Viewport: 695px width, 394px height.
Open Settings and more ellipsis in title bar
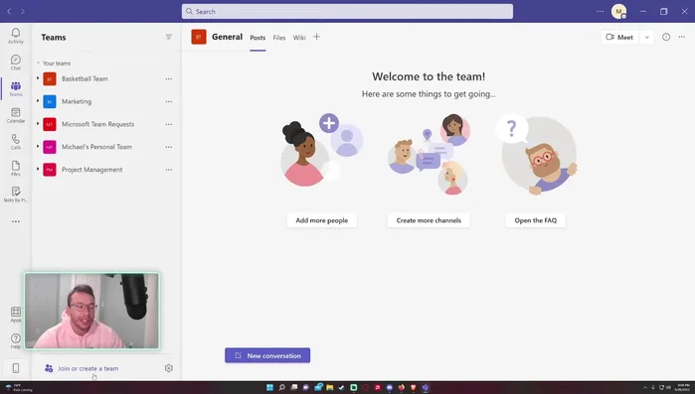point(601,12)
